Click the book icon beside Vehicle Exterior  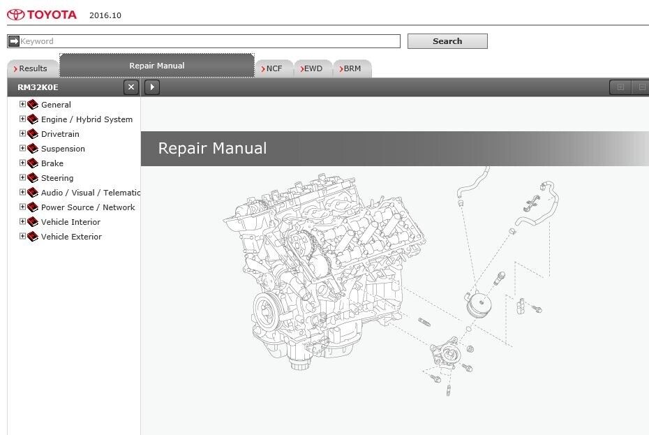tap(33, 237)
